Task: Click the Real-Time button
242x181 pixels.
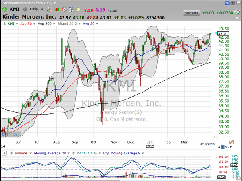Action: pos(191,13)
